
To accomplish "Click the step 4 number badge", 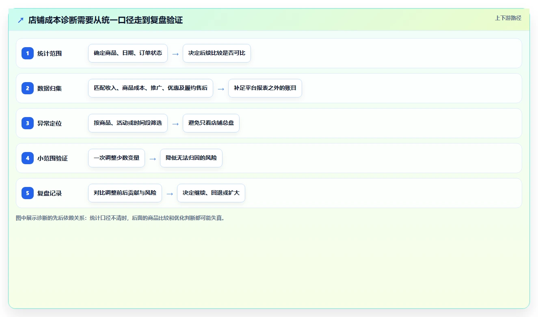I will pos(28,158).
